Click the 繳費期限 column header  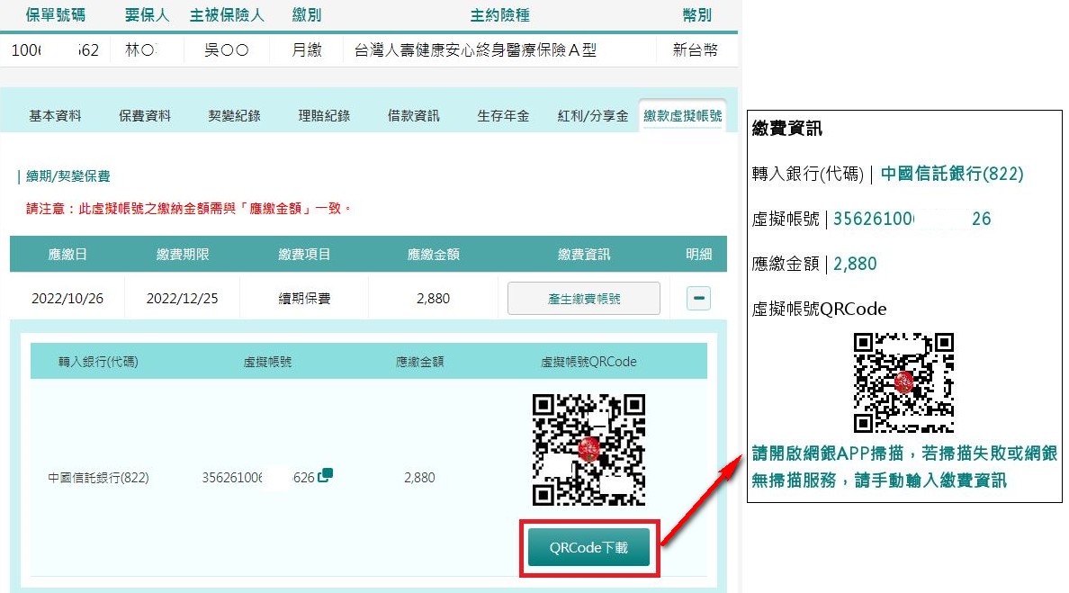183,255
